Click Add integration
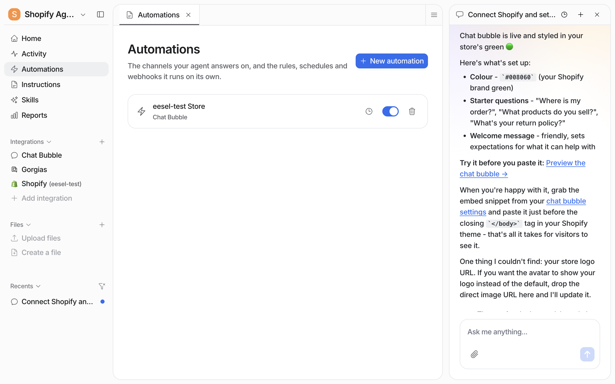615x384 pixels. click(56, 198)
